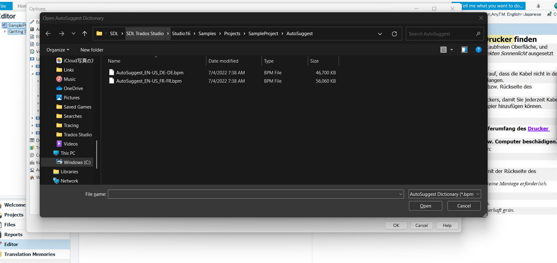The width and height of the screenshot is (557, 263).
Task: Click Projects breadcrumb segment
Action: click(x=232, y=34)
